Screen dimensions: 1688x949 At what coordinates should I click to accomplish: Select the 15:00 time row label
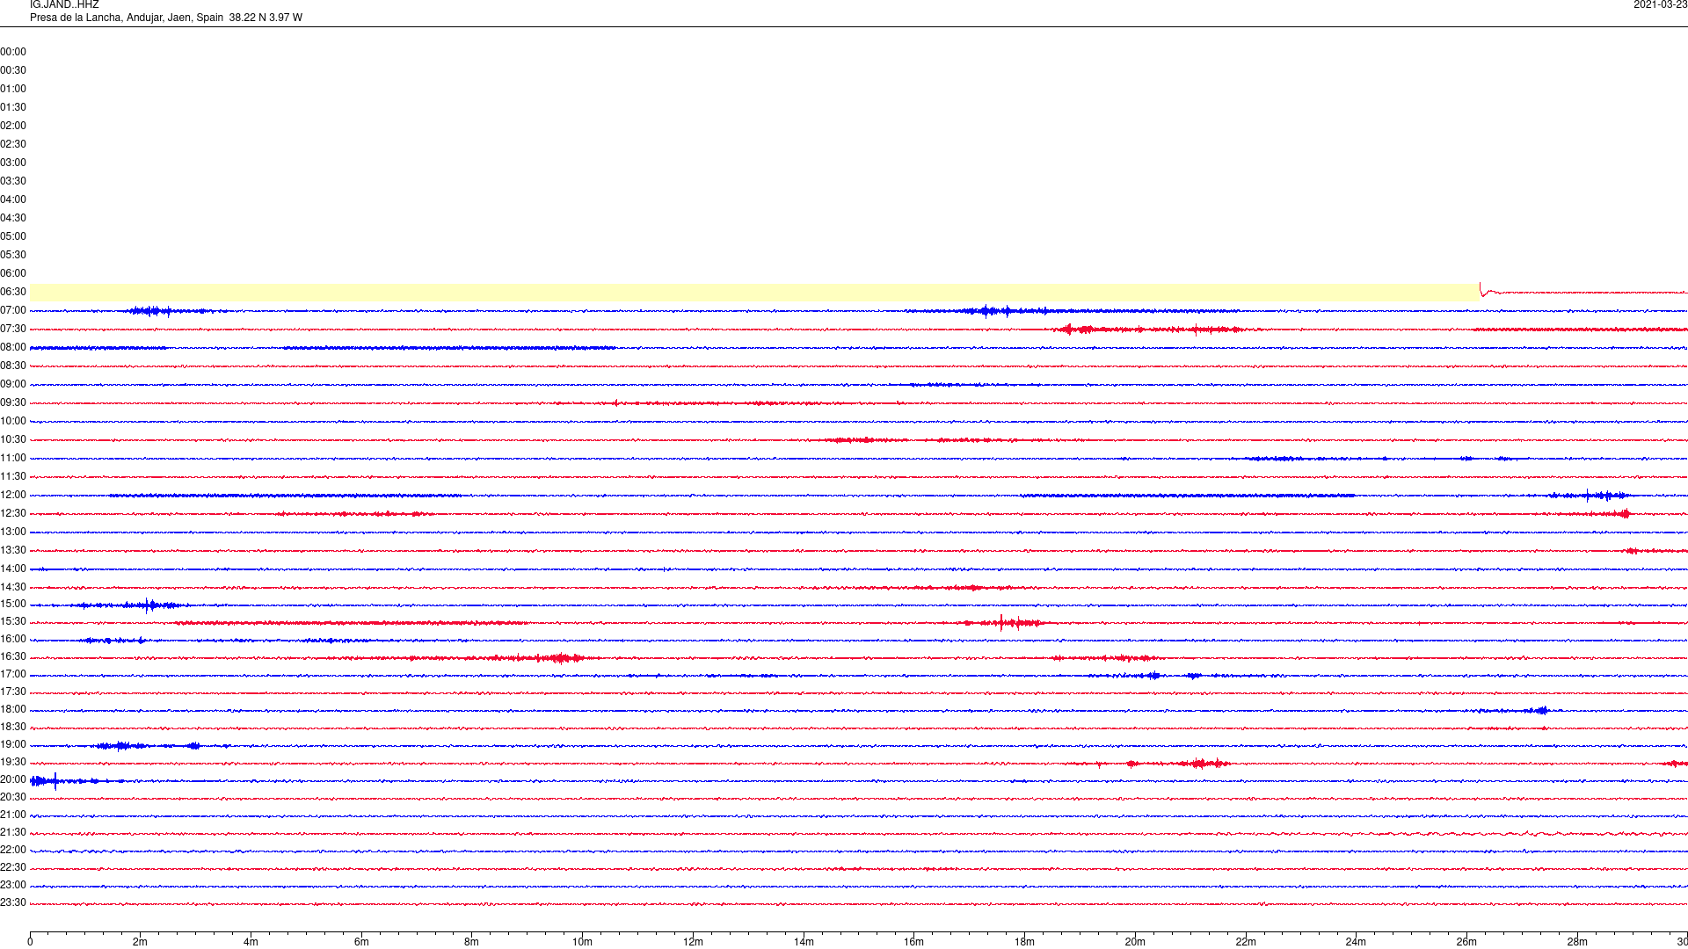[x=13, y=604]
